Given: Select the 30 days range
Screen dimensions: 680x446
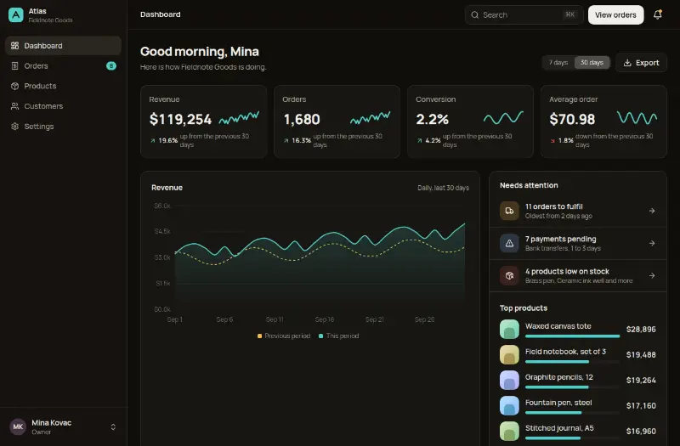Looking at the screenshot, I should (592, 62).
